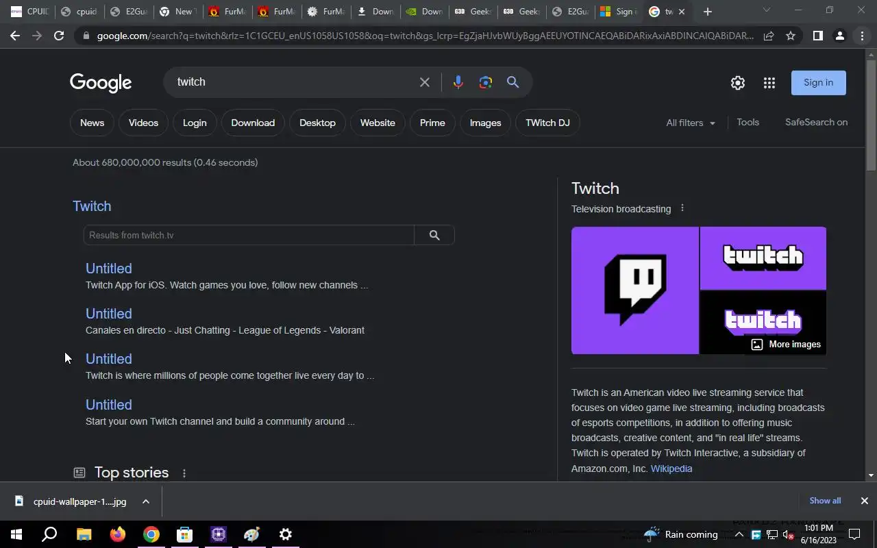This screenshot has width=877, height=548.
Task: Open the Twitch main result link
Action: [x=92, y=206]
